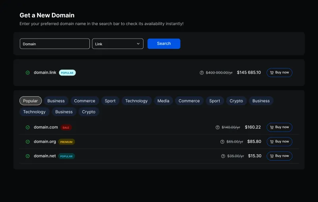Buy now the domain.net domain
Viewport: 318px width, 202px height.
click(x=279, y=156)
